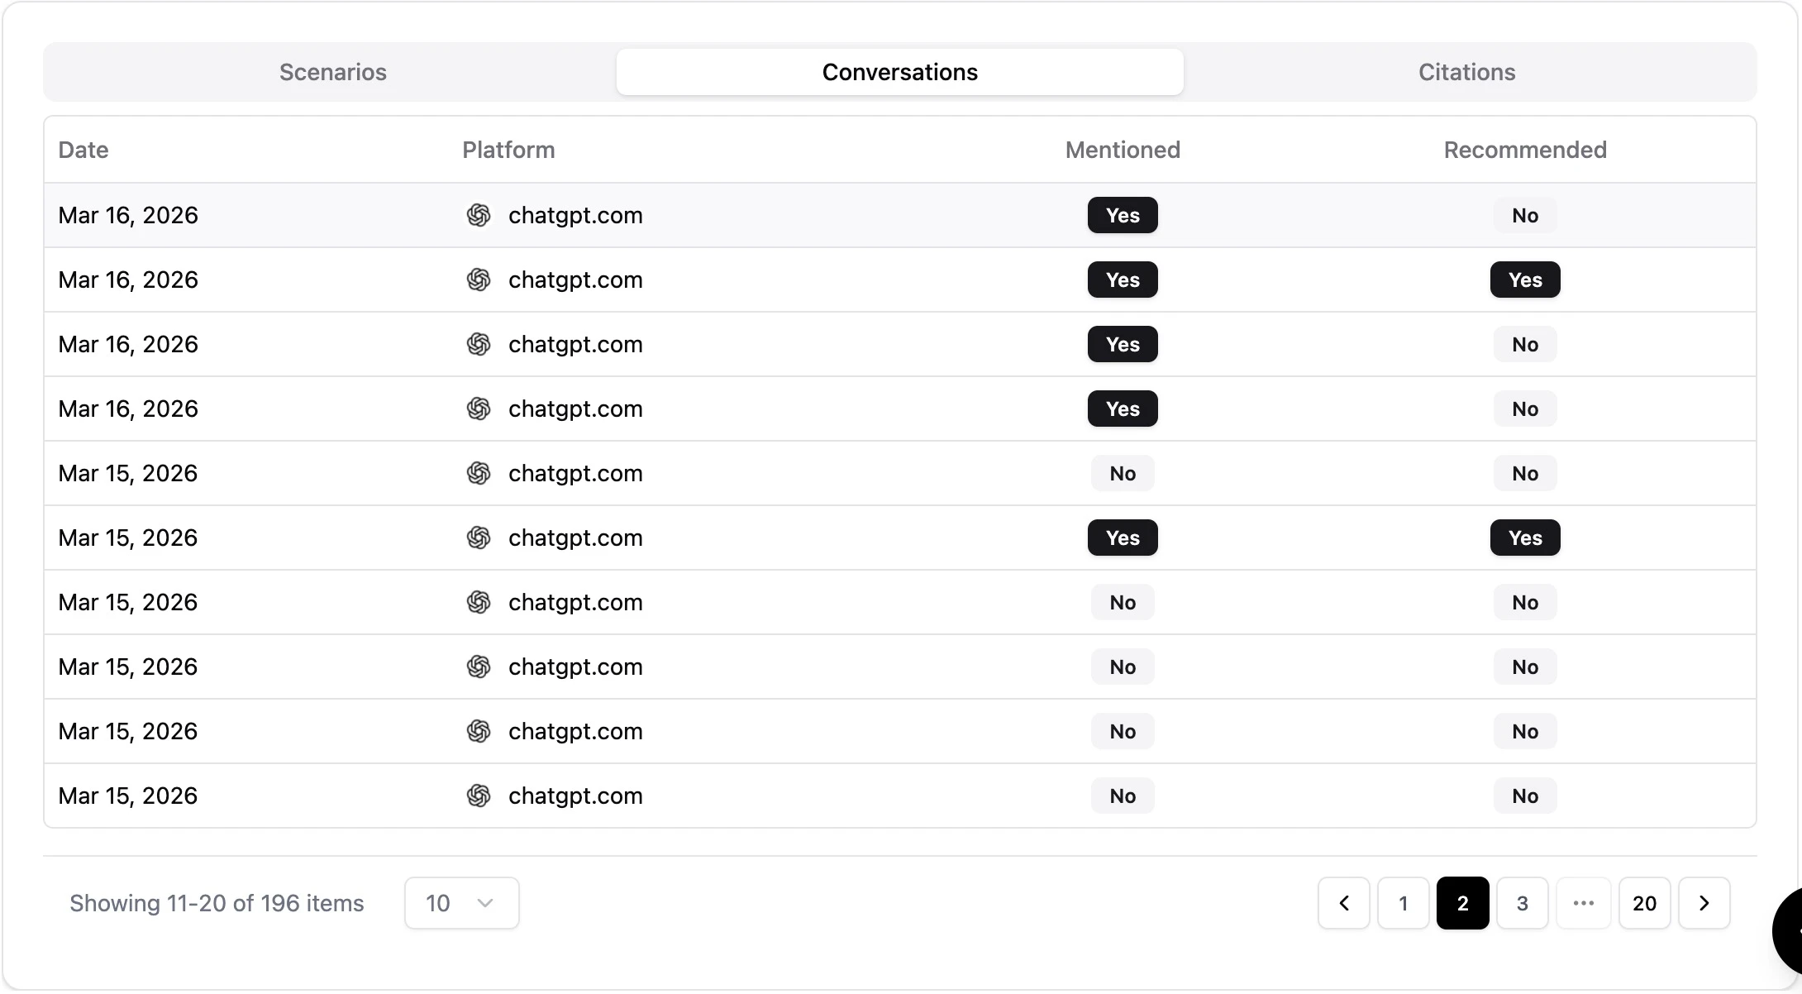Click the ChatGPT logo in the last table row

(x=479, y=796)
